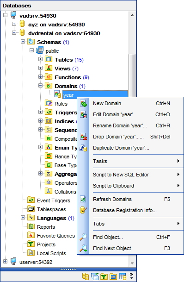Click the userver:54392 host icon
The height and width of the screenshot is (282, 184).
pyautogui.click(x=13, y=261)
